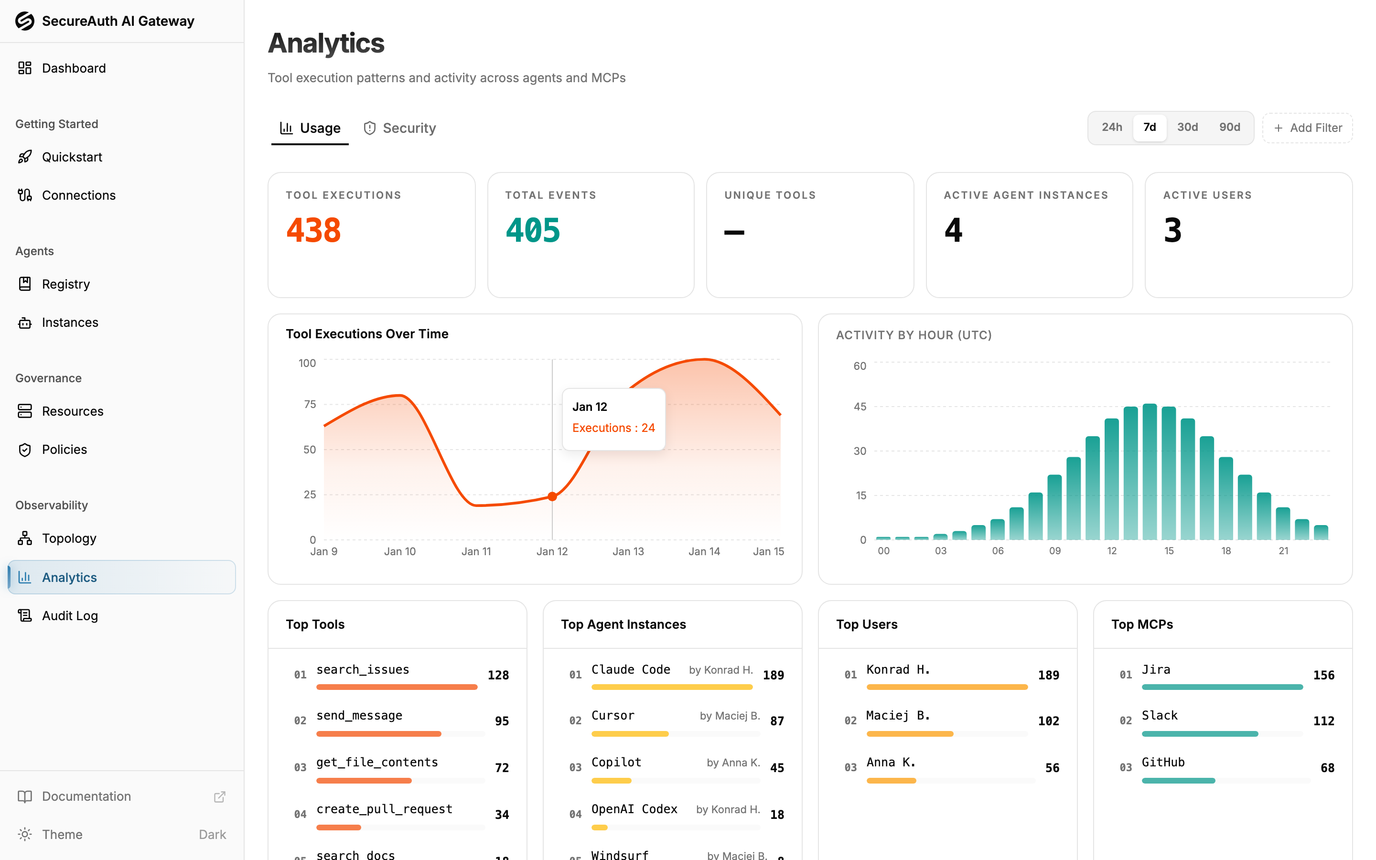The height and width of the screenshot is (860, 1376).
Task: Click the shield icon on Security tab
Action: (370, 128)
